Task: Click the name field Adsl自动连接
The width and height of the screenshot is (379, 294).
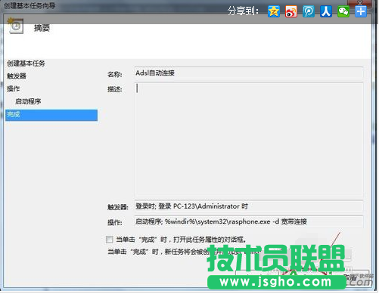Action: pos(249,73)
